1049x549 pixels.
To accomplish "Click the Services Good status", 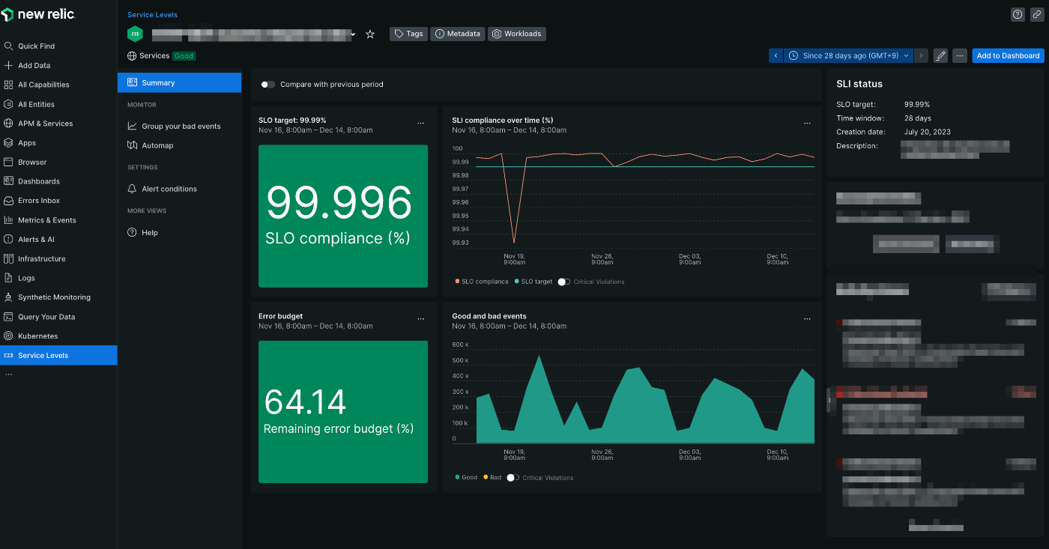I will click(x=162, y=55).
